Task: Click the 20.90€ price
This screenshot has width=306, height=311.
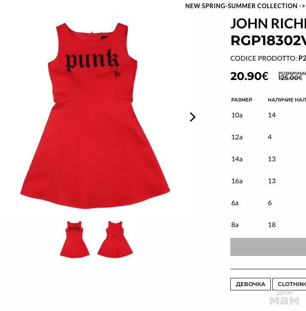Action: (249, 76)
